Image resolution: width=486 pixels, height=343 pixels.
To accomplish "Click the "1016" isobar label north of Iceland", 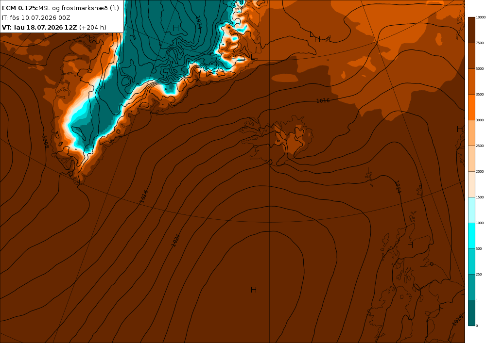I will pyautogui.click(x=323, y=100).
